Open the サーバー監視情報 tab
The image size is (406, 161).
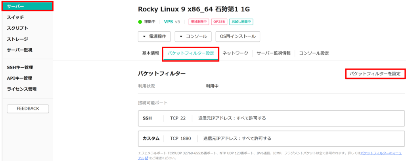273,53
